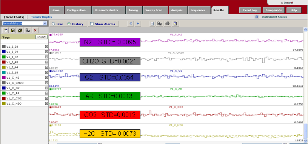Screen dimensions: 308x144
Task: Select the Live radio button
Action: (53, 24)
